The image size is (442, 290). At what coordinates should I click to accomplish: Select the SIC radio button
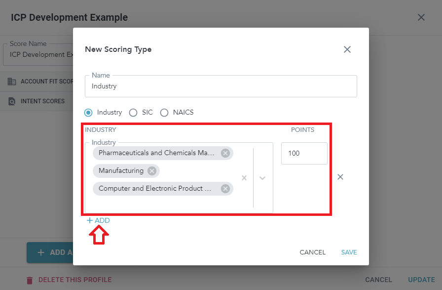pos(133,113)
